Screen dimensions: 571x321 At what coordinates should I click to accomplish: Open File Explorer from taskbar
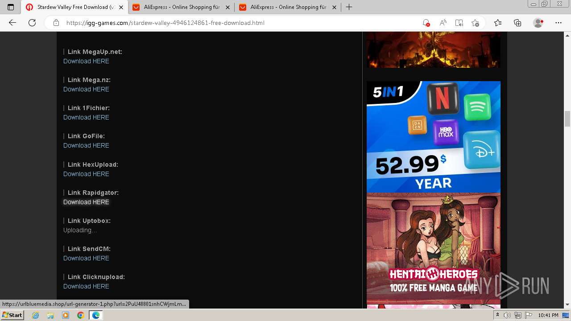(50, 315)
